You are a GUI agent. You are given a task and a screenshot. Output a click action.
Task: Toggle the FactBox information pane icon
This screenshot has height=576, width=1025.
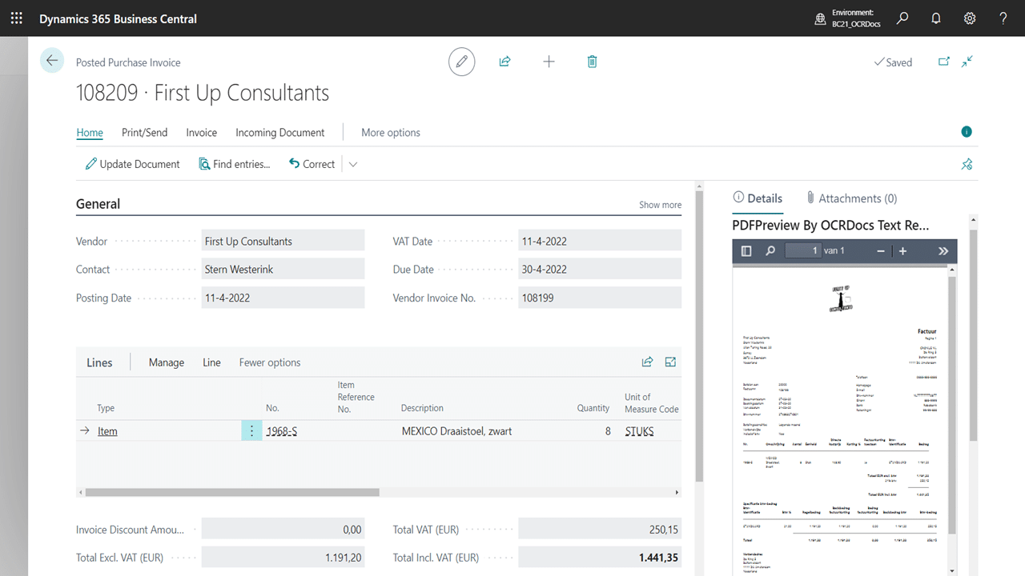[x=967, y=132]
